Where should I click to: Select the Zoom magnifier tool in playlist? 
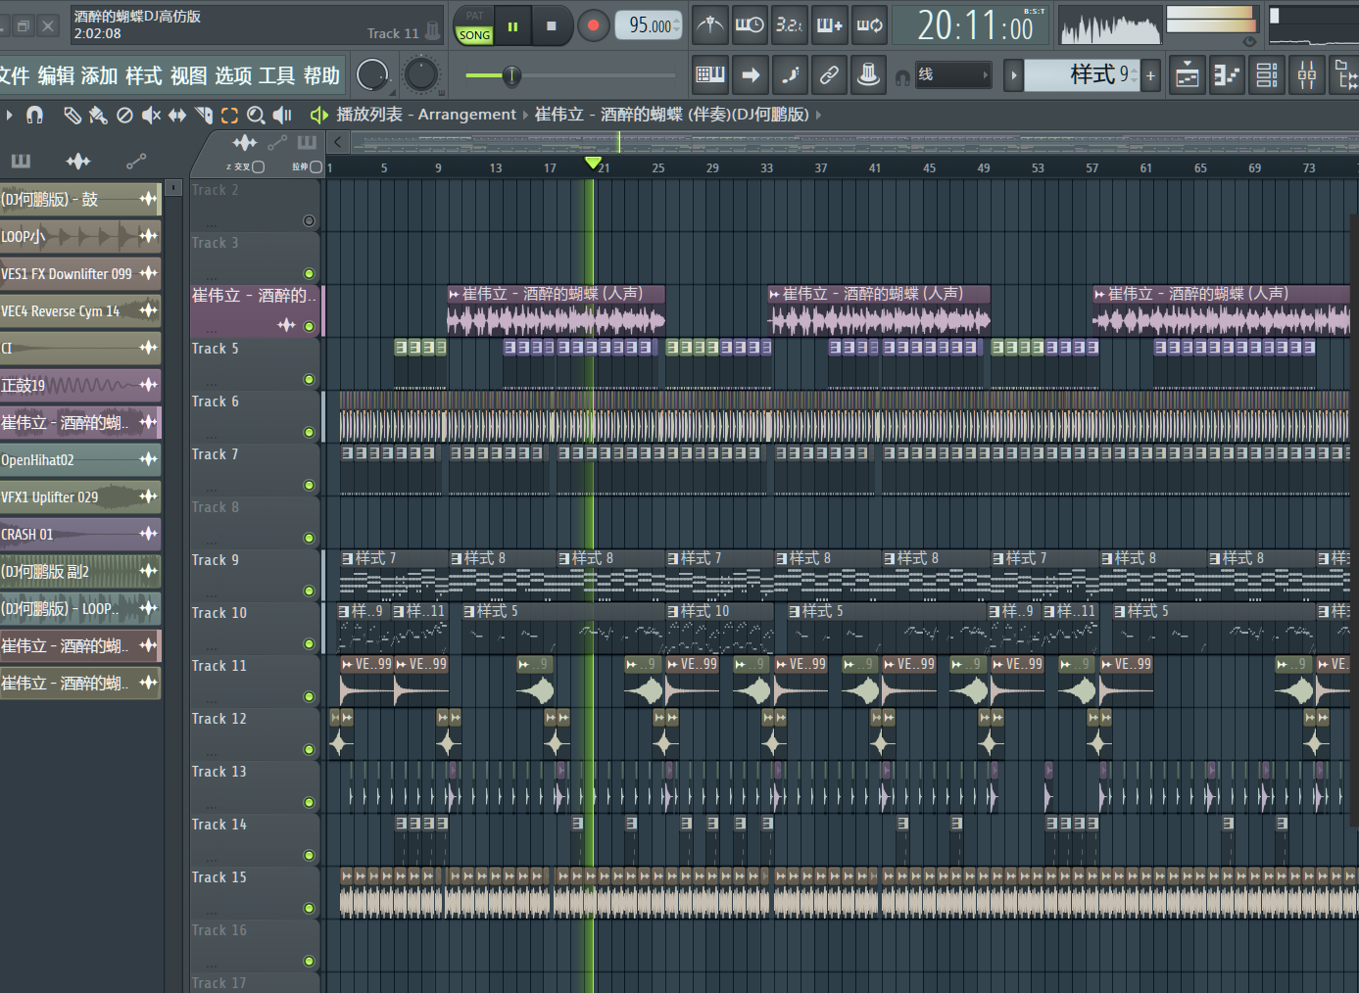pyautogui.click(x=256, y=116)
